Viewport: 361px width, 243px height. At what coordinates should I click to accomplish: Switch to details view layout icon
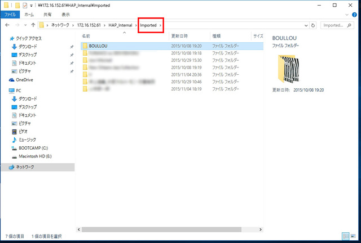click(x=346, y=236)
